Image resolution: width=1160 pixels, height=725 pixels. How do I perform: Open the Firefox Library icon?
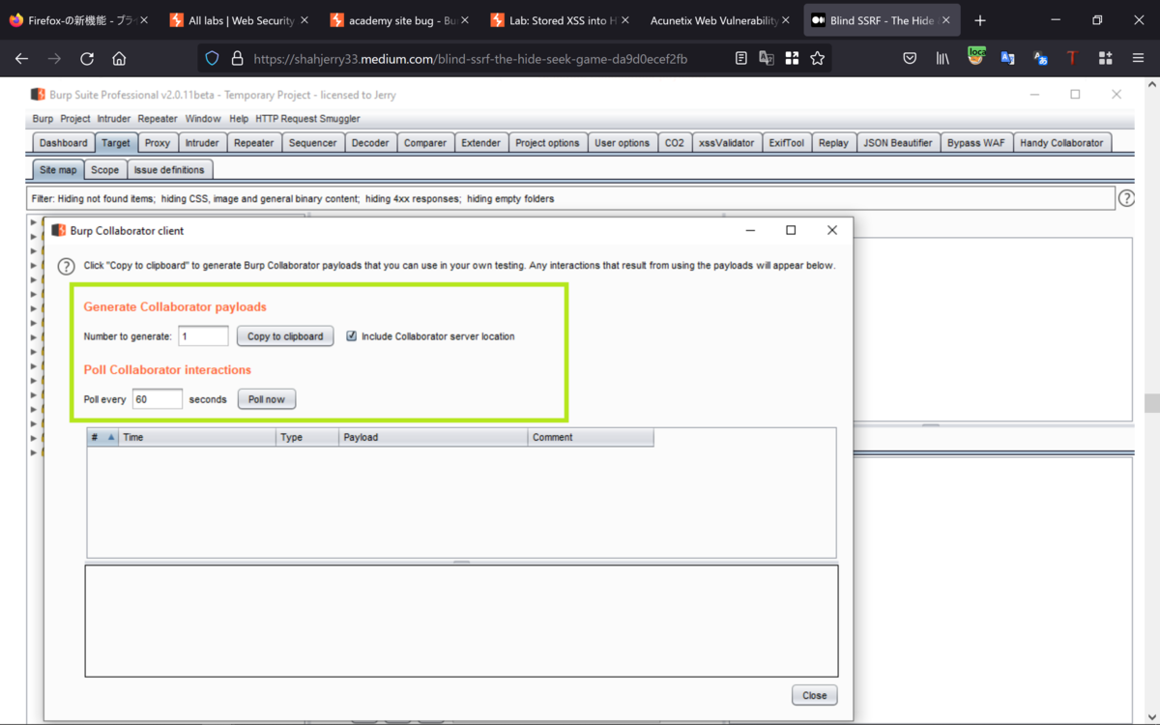pyautogui.click(x=942, y=59)
